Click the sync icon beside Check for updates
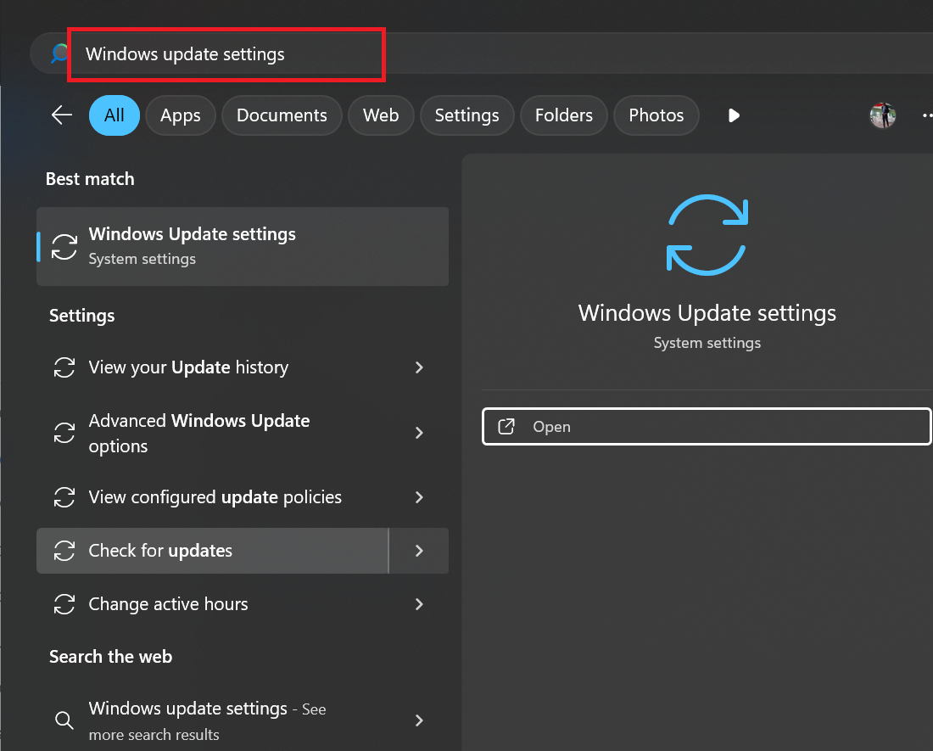Screen dimensions: 933x751 coord(64,551)
